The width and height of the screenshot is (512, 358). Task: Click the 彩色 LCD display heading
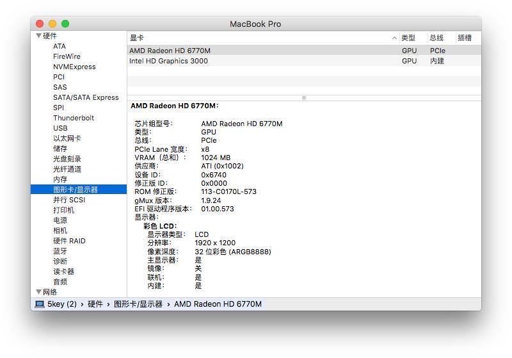click(160, 226)
